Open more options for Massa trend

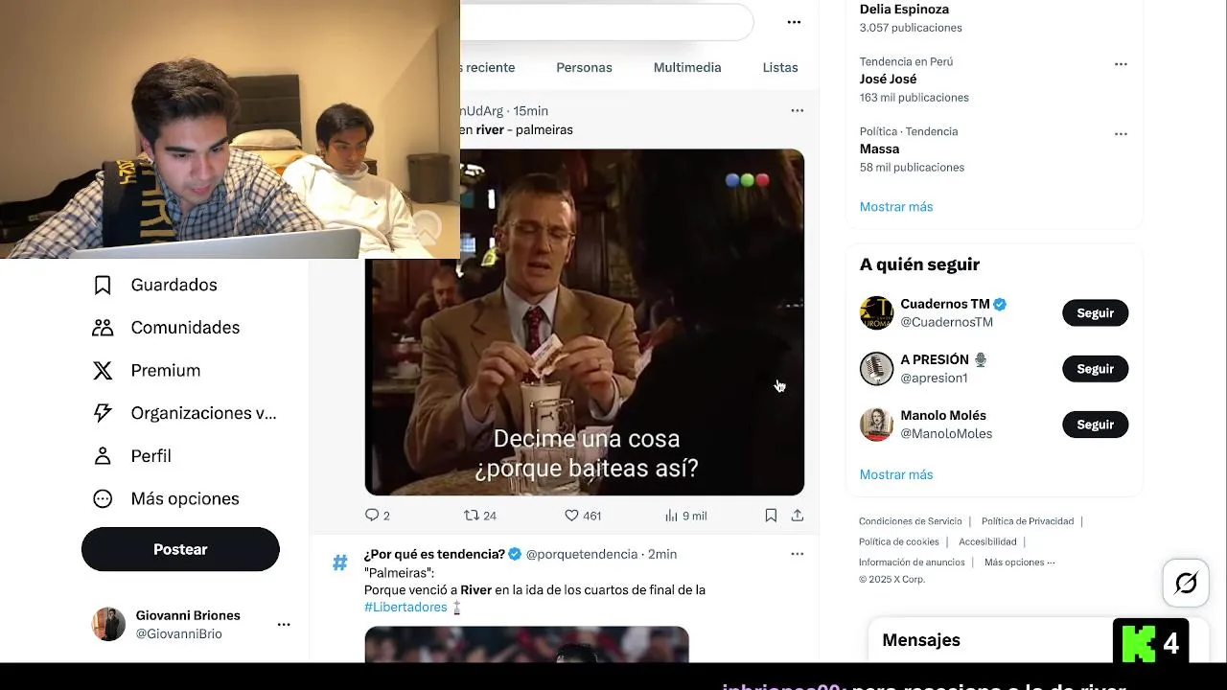(x=1121, y=134)
